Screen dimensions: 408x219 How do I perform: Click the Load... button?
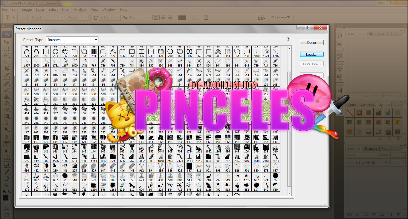[x=311, y=55]
